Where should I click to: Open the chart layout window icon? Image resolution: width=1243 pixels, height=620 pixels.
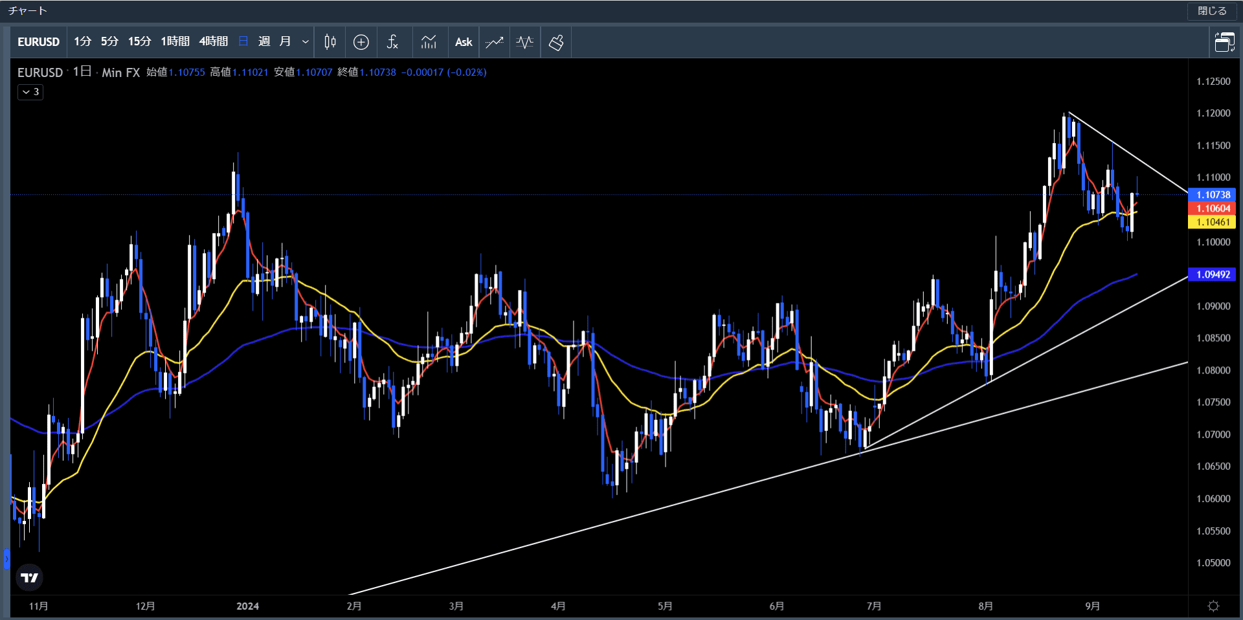(x=1224, y=42)
